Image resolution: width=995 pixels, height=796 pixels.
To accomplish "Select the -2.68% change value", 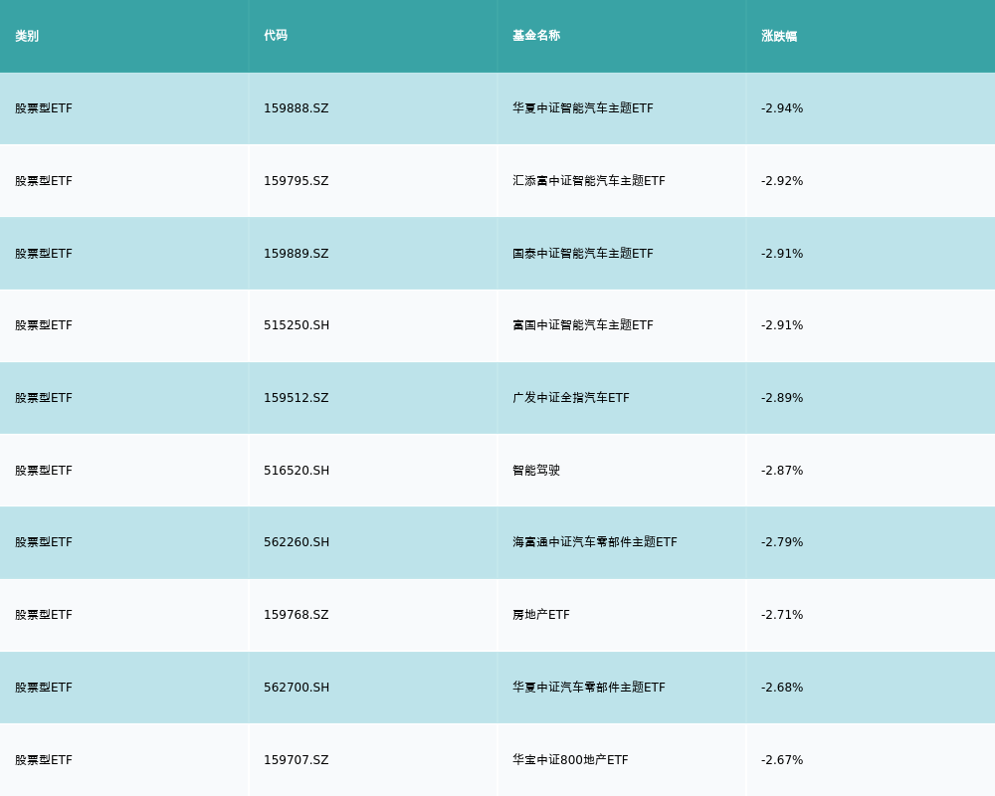I will click(x=782, y=688).
